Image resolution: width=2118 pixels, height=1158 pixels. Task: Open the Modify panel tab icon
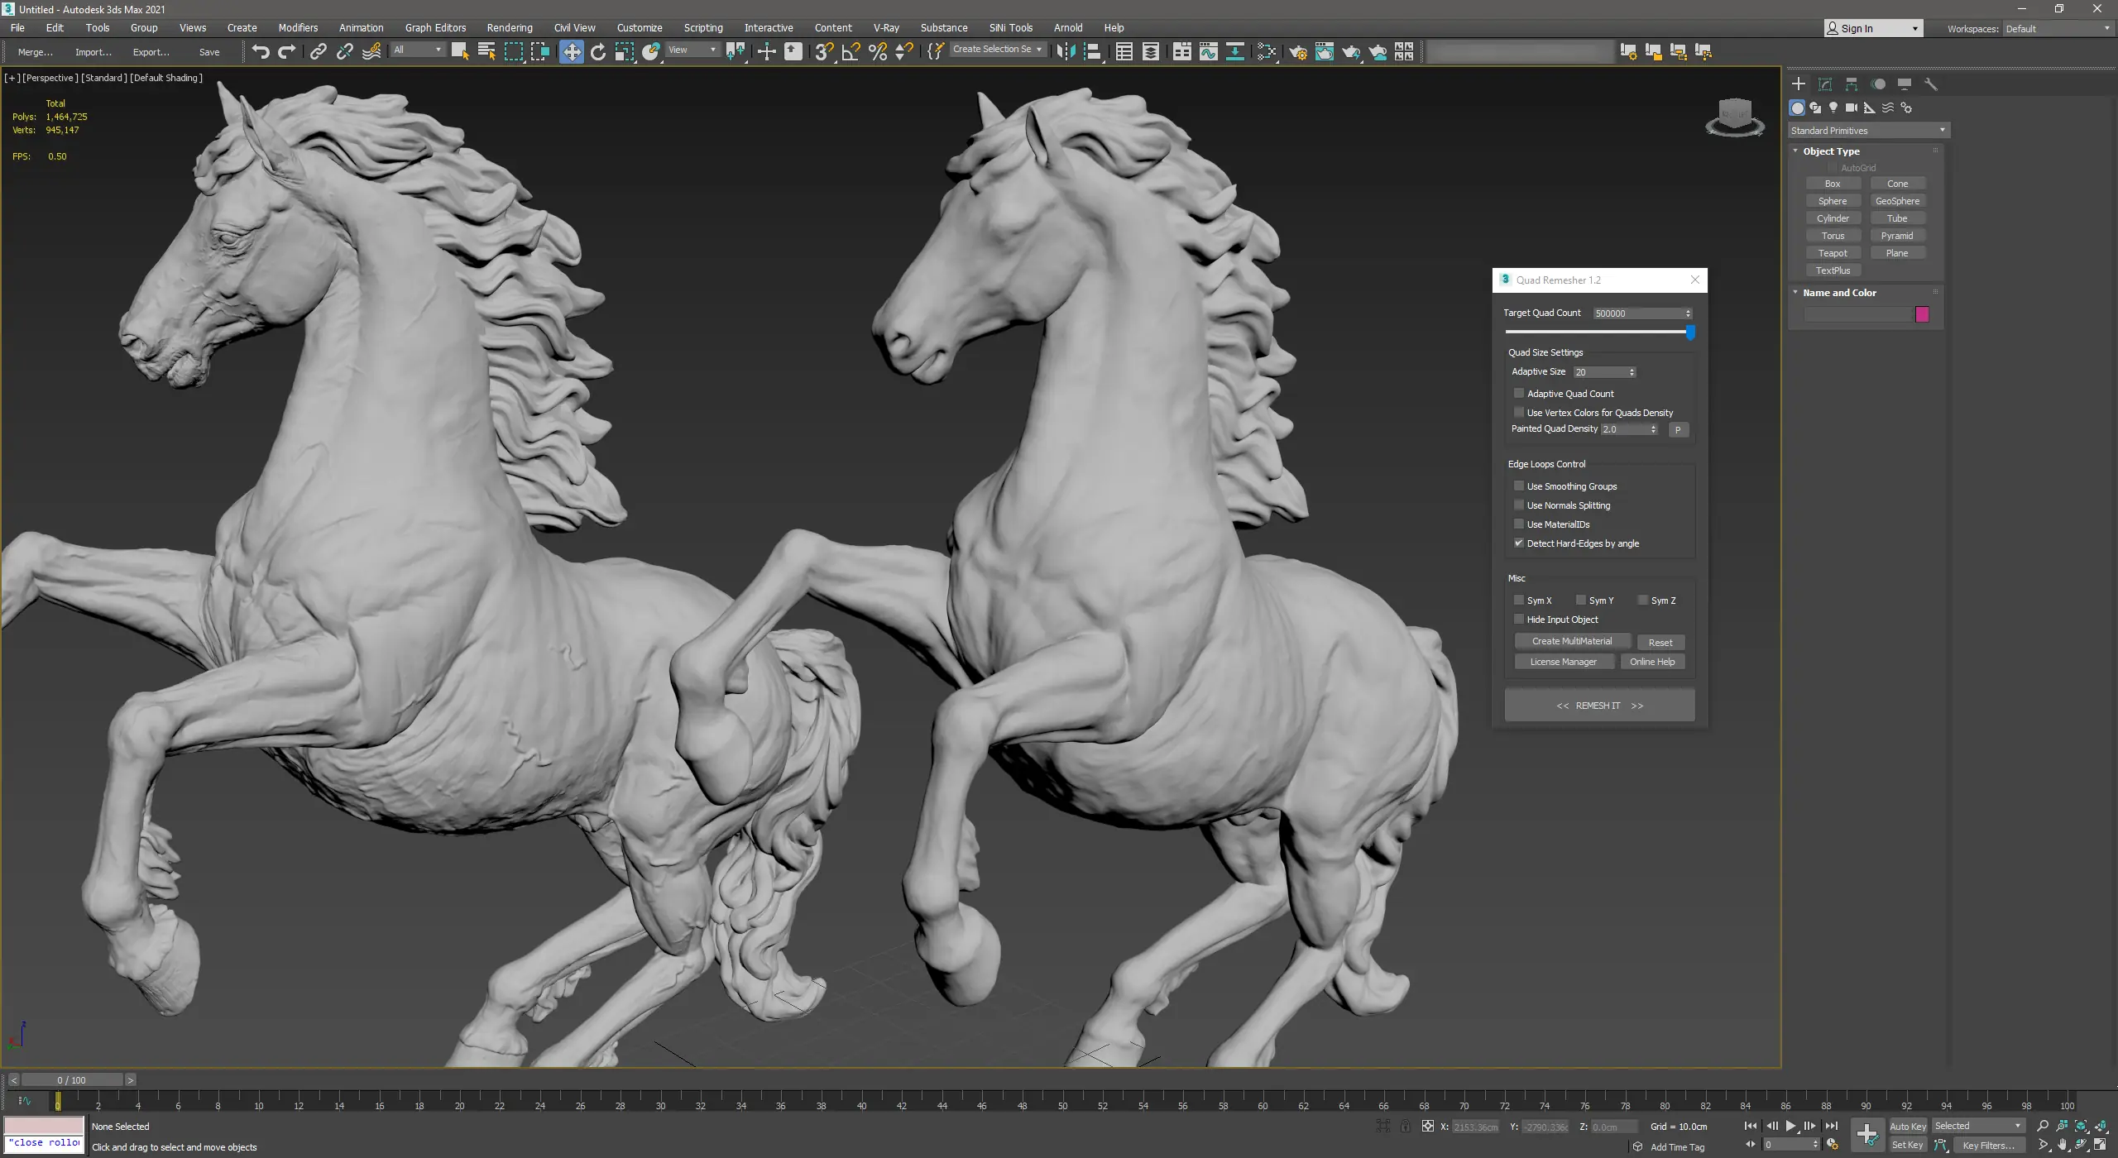pyautogui.click(x=1825, y=84)
